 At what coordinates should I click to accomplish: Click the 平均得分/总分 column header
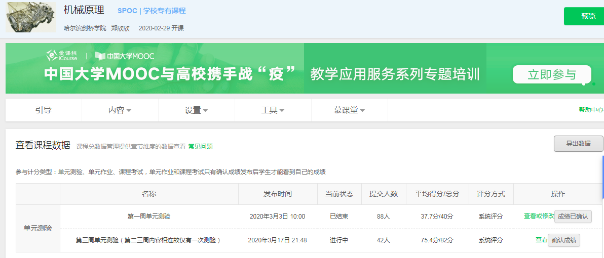(437, 194)
